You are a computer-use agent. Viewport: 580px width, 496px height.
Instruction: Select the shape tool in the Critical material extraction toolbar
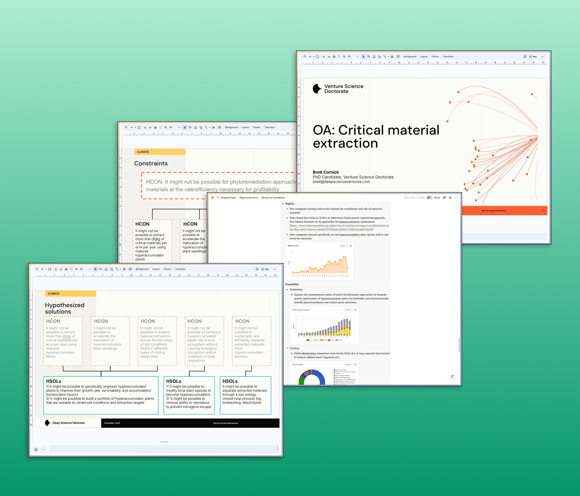(x=379, y=57)
